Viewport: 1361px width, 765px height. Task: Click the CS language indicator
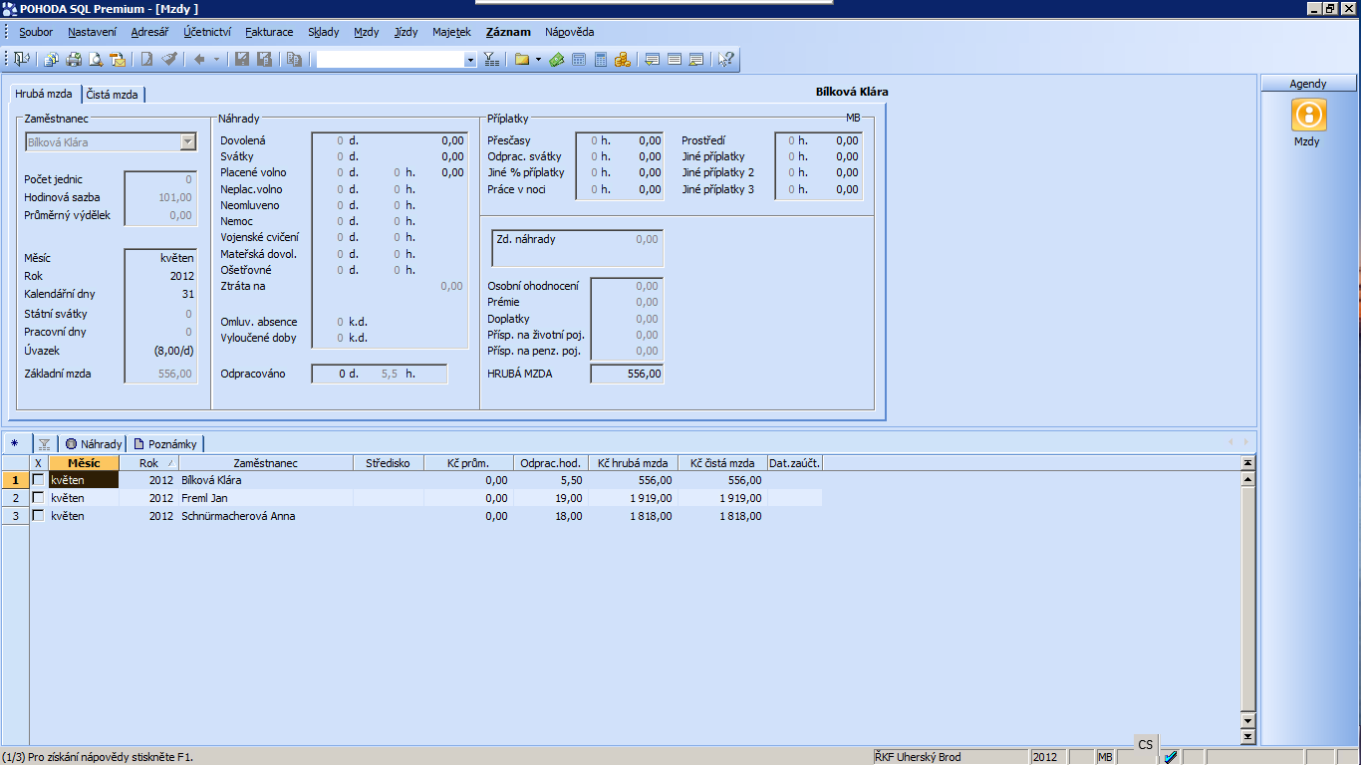pyautogui.click(x=1146, y=744)
